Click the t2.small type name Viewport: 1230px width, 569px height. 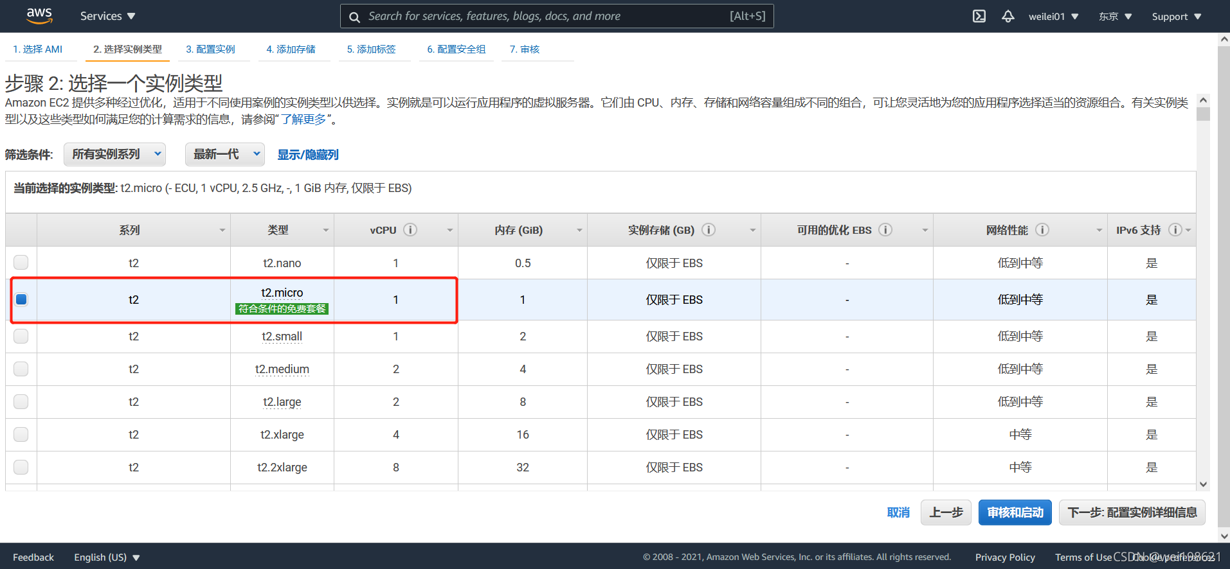click(282, 337)
